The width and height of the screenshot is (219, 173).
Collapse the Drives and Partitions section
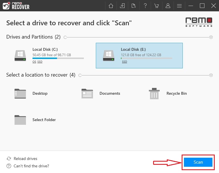211,37
